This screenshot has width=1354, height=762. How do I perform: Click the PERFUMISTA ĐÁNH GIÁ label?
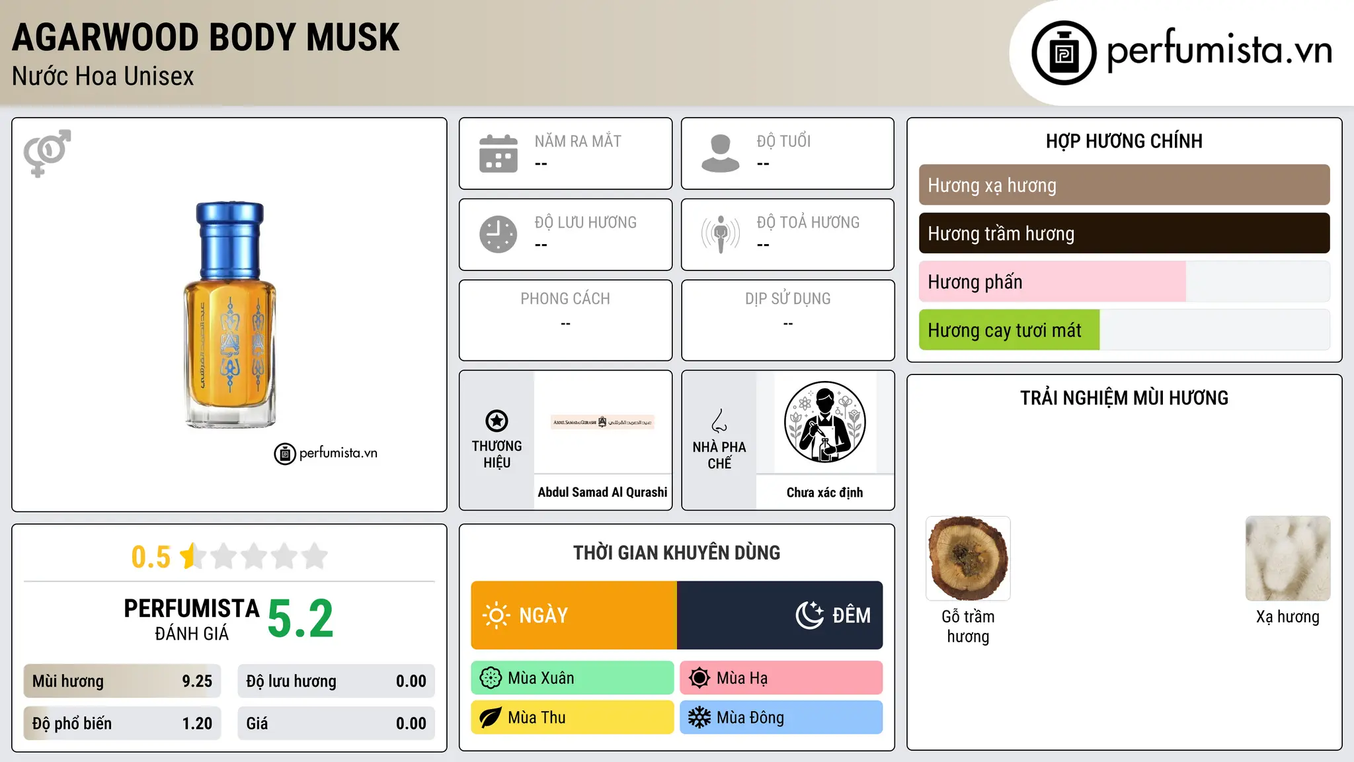tap(192, 619)
